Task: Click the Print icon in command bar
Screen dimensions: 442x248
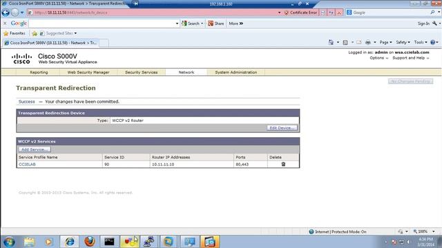Action: click(x=368, y=42)
